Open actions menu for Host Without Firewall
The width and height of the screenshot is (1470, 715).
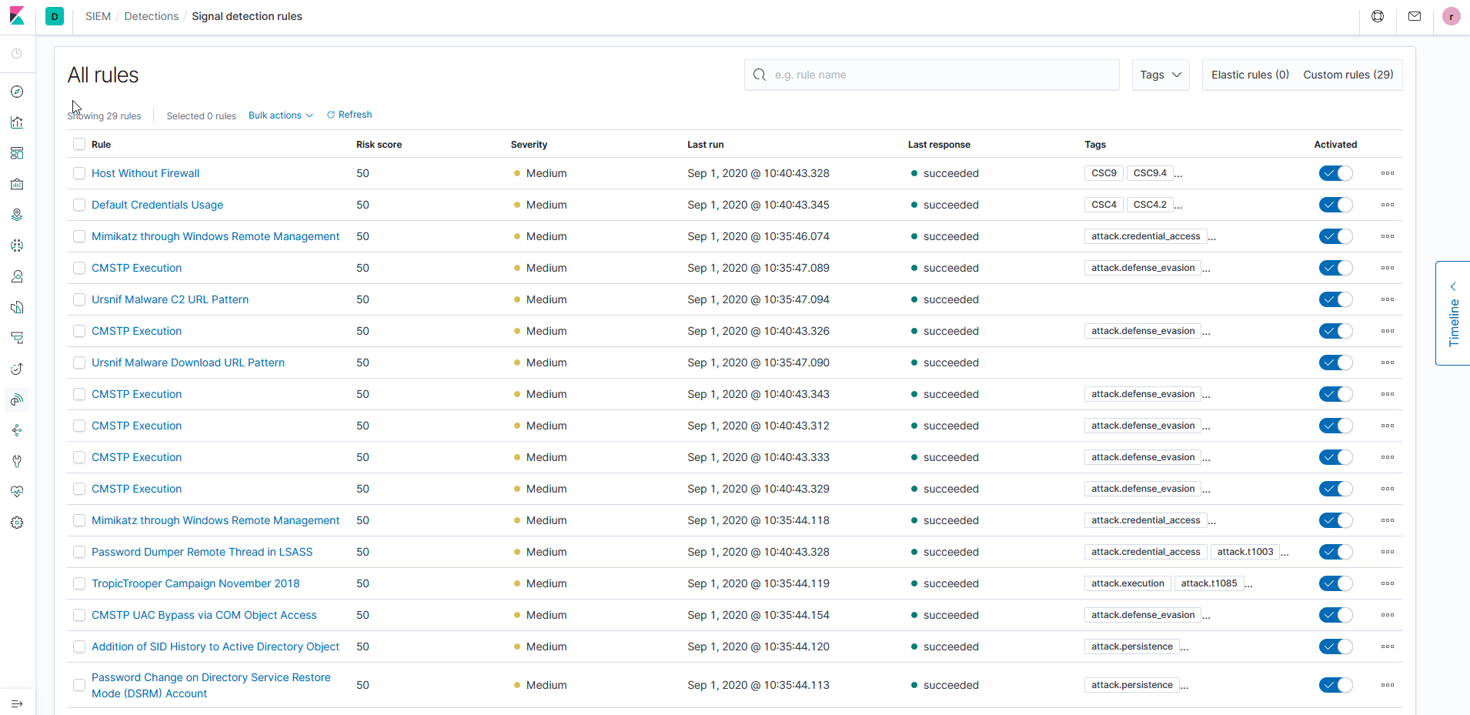click(x=1387, y=173)
